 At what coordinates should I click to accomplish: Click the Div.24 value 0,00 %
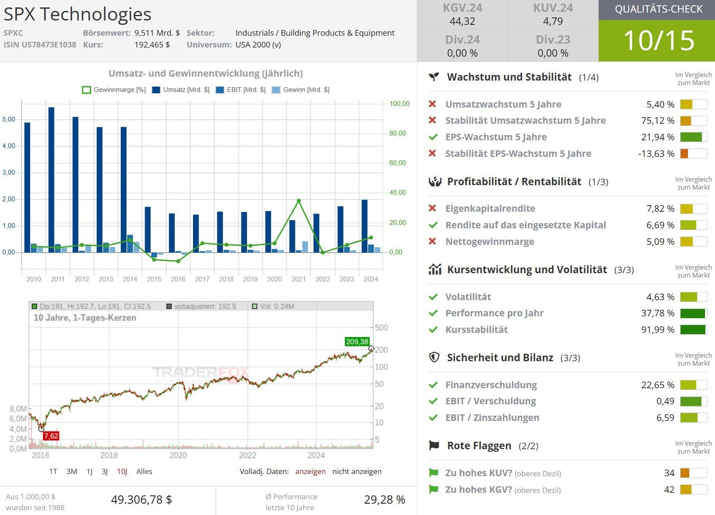[462, 53]
